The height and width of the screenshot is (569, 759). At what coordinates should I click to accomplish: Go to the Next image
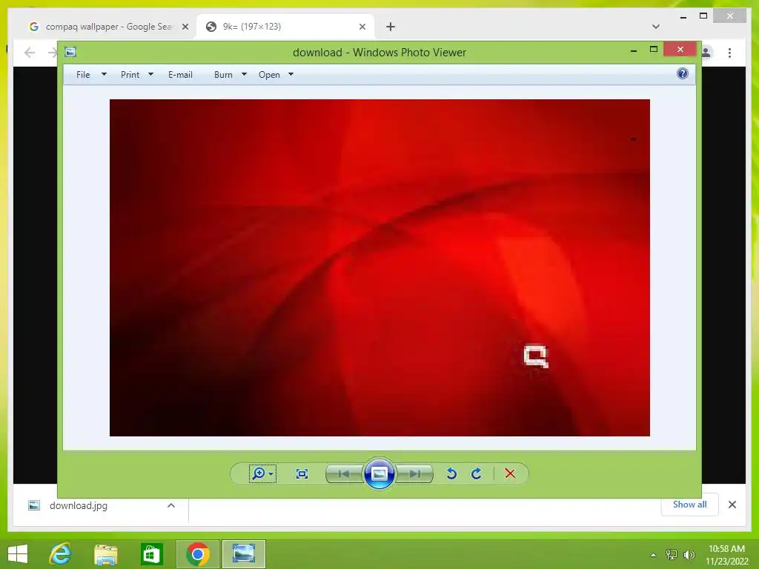pos(414,473)
